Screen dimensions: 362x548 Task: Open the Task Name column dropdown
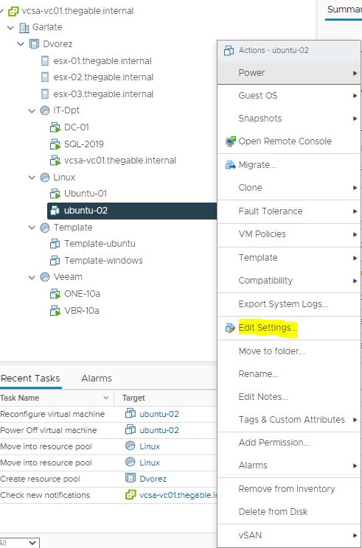[106, 398]
